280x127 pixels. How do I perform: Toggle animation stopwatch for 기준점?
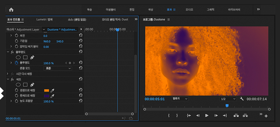[16, 41]
